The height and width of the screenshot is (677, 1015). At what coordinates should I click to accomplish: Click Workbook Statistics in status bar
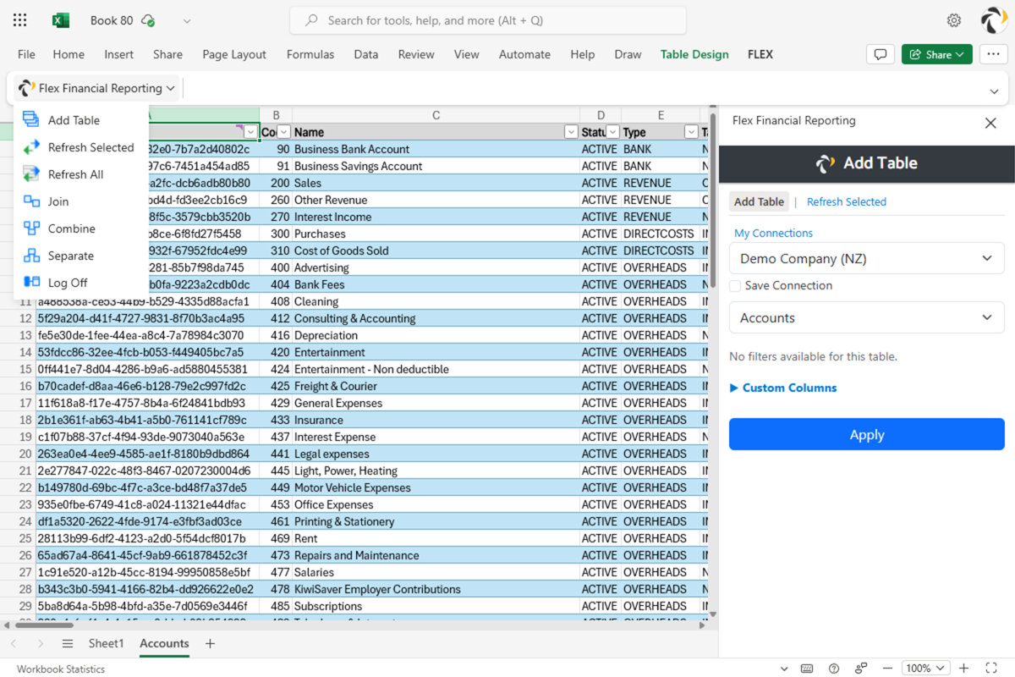[x=61, y=669]
